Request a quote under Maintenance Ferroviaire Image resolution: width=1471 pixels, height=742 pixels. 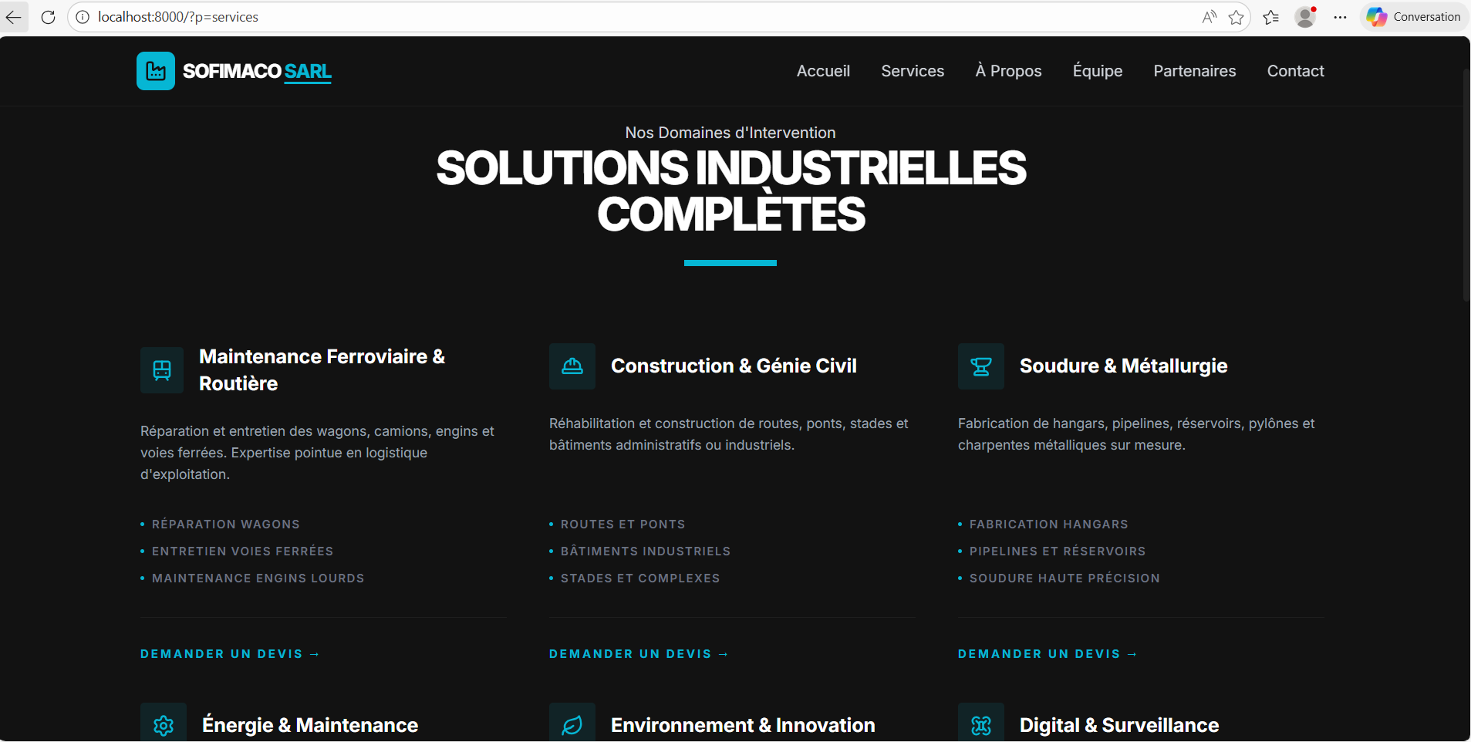point(229,654)
